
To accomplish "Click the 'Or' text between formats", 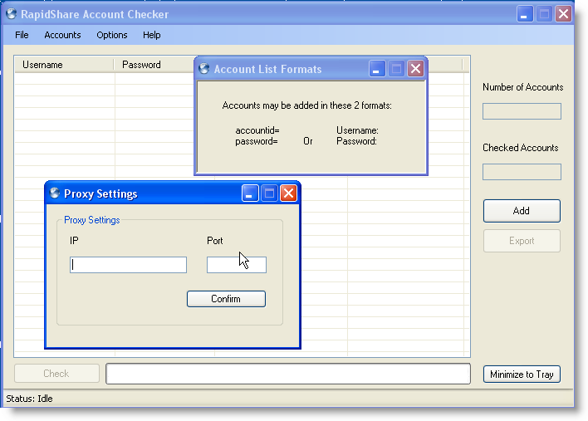I will point(308,141).
